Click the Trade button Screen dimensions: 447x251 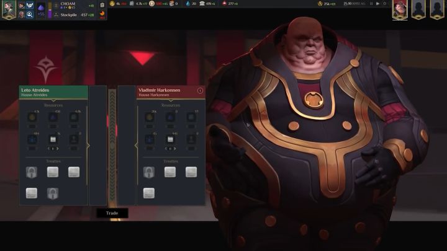point(112,213)
